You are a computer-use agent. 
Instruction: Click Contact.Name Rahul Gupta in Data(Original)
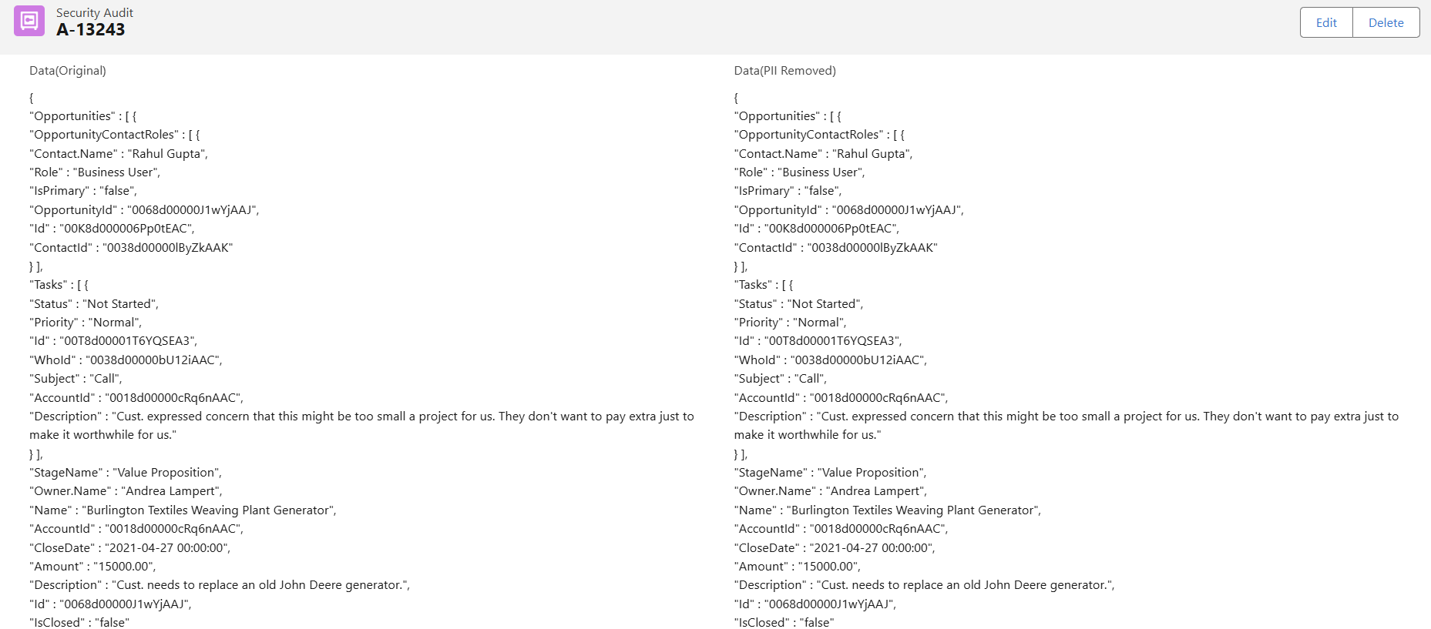coord(119,154)
